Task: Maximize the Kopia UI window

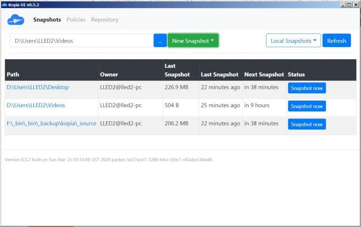Action: [349, 5]
